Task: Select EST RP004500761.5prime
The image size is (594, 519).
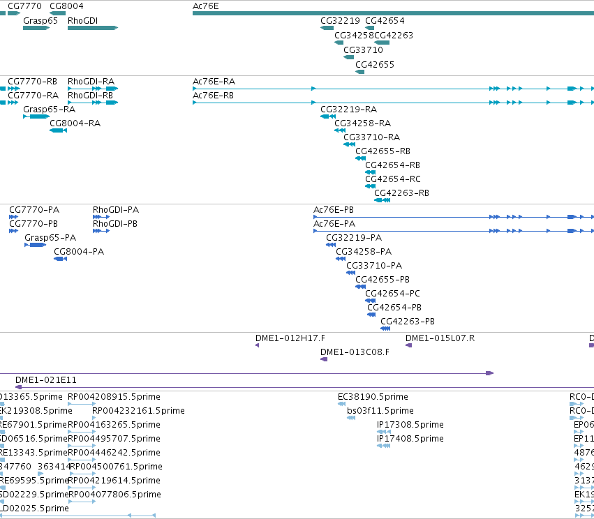Action: point(117,467)
